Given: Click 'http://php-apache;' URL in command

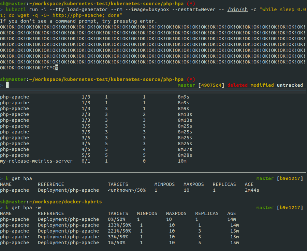Looking at the screenshot, I should point(78,15).
